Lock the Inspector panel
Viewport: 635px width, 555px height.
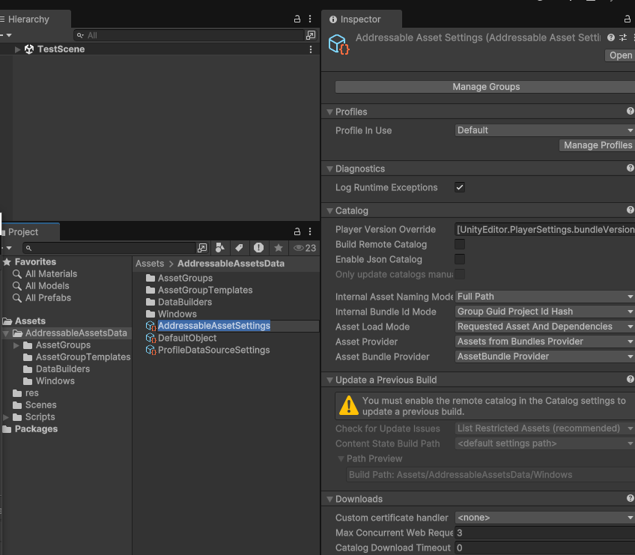pos(627,19)
